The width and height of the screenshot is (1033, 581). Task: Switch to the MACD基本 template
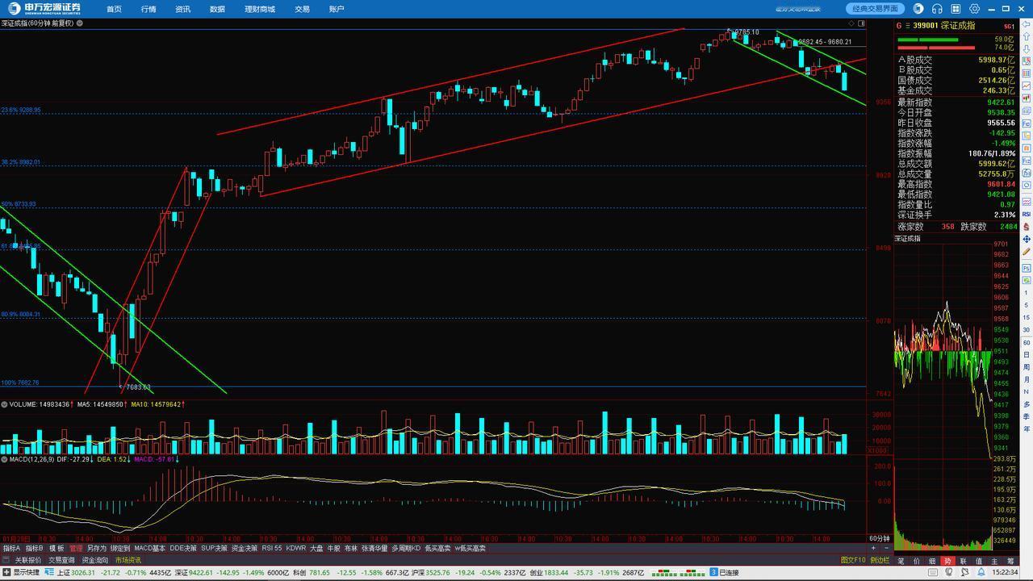(149, 549)
